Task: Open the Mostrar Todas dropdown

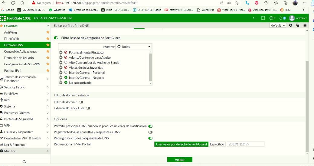Action: 134,47
